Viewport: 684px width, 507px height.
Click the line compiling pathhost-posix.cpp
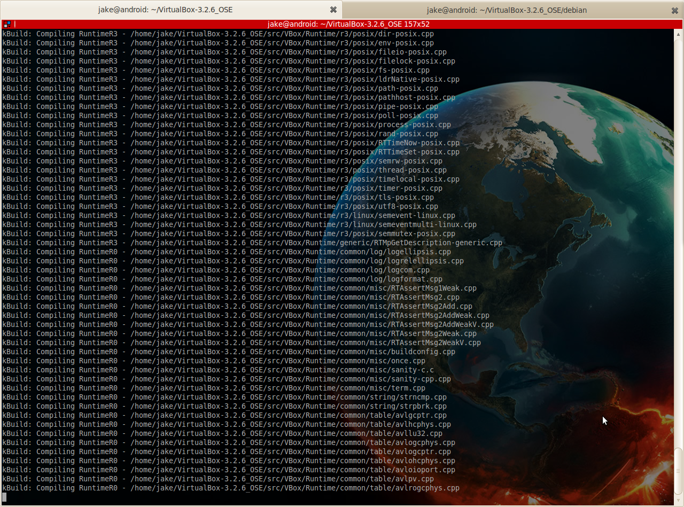click(229, 97)
